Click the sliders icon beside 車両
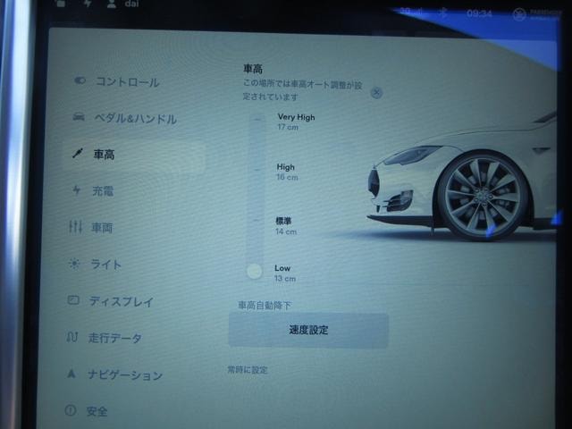Screen dimensions: 572x429 pos(75,226)
